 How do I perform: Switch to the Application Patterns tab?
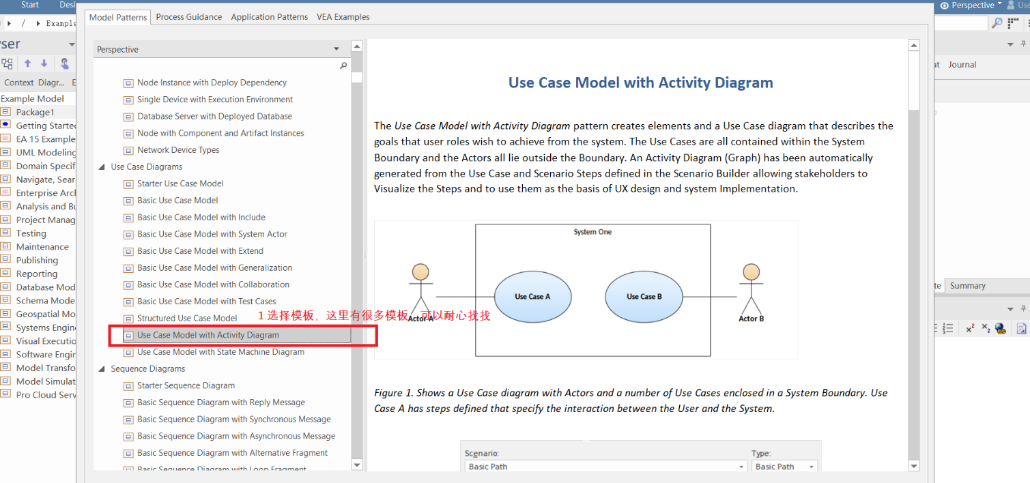coord(270,17)
